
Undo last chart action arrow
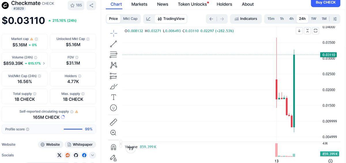click(x=211, y=19)
